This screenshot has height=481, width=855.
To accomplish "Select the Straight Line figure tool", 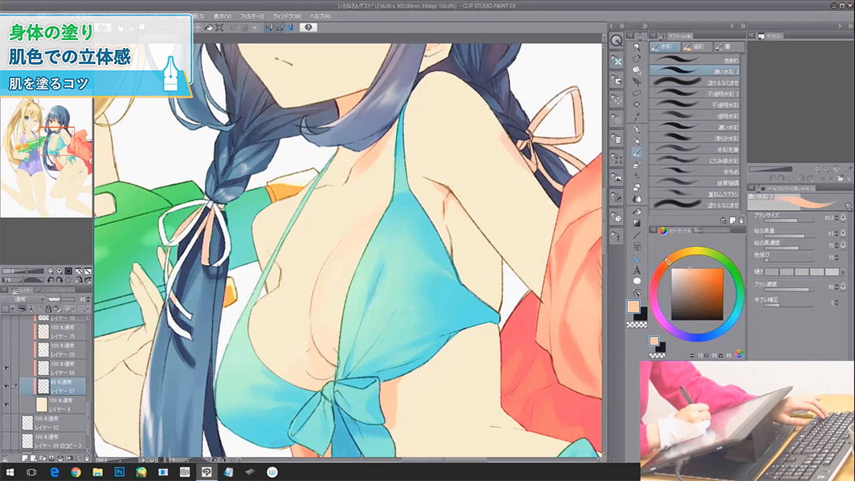I will point(637,234).
